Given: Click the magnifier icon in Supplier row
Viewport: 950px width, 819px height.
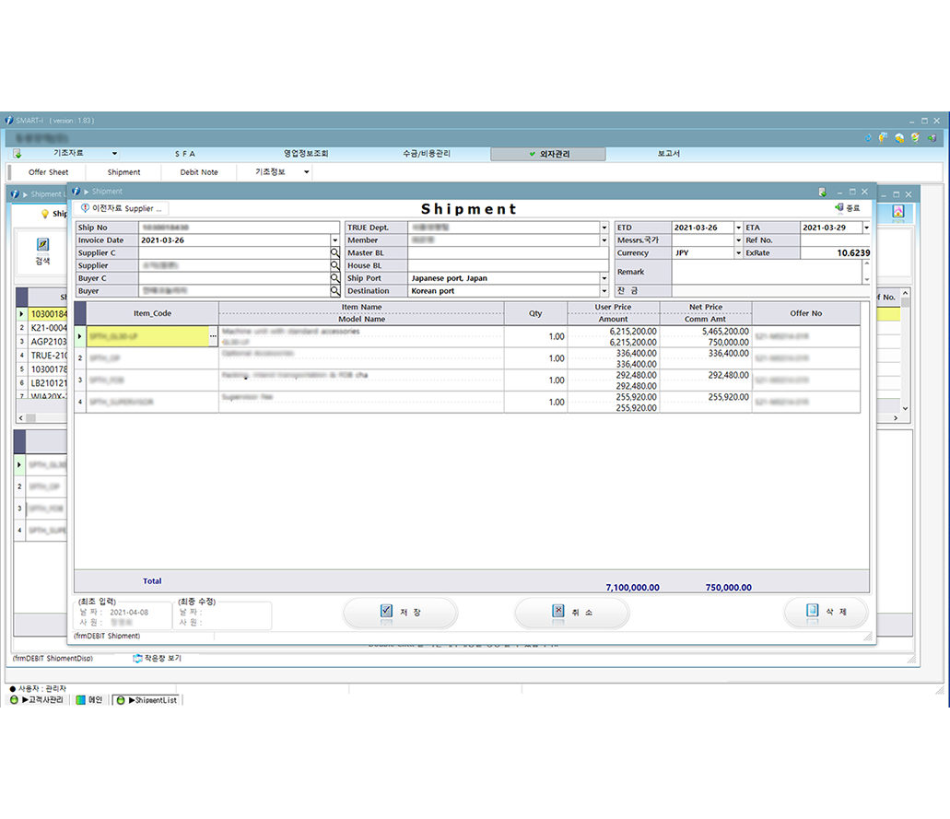Looking at the screenshot, I should [x=335, y=265].
